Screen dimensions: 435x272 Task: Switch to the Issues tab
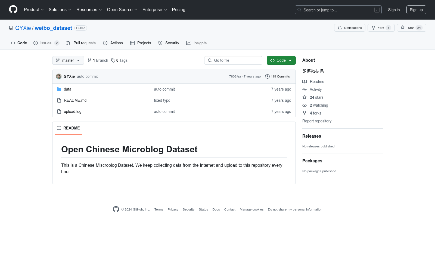(x=46, y=43)
